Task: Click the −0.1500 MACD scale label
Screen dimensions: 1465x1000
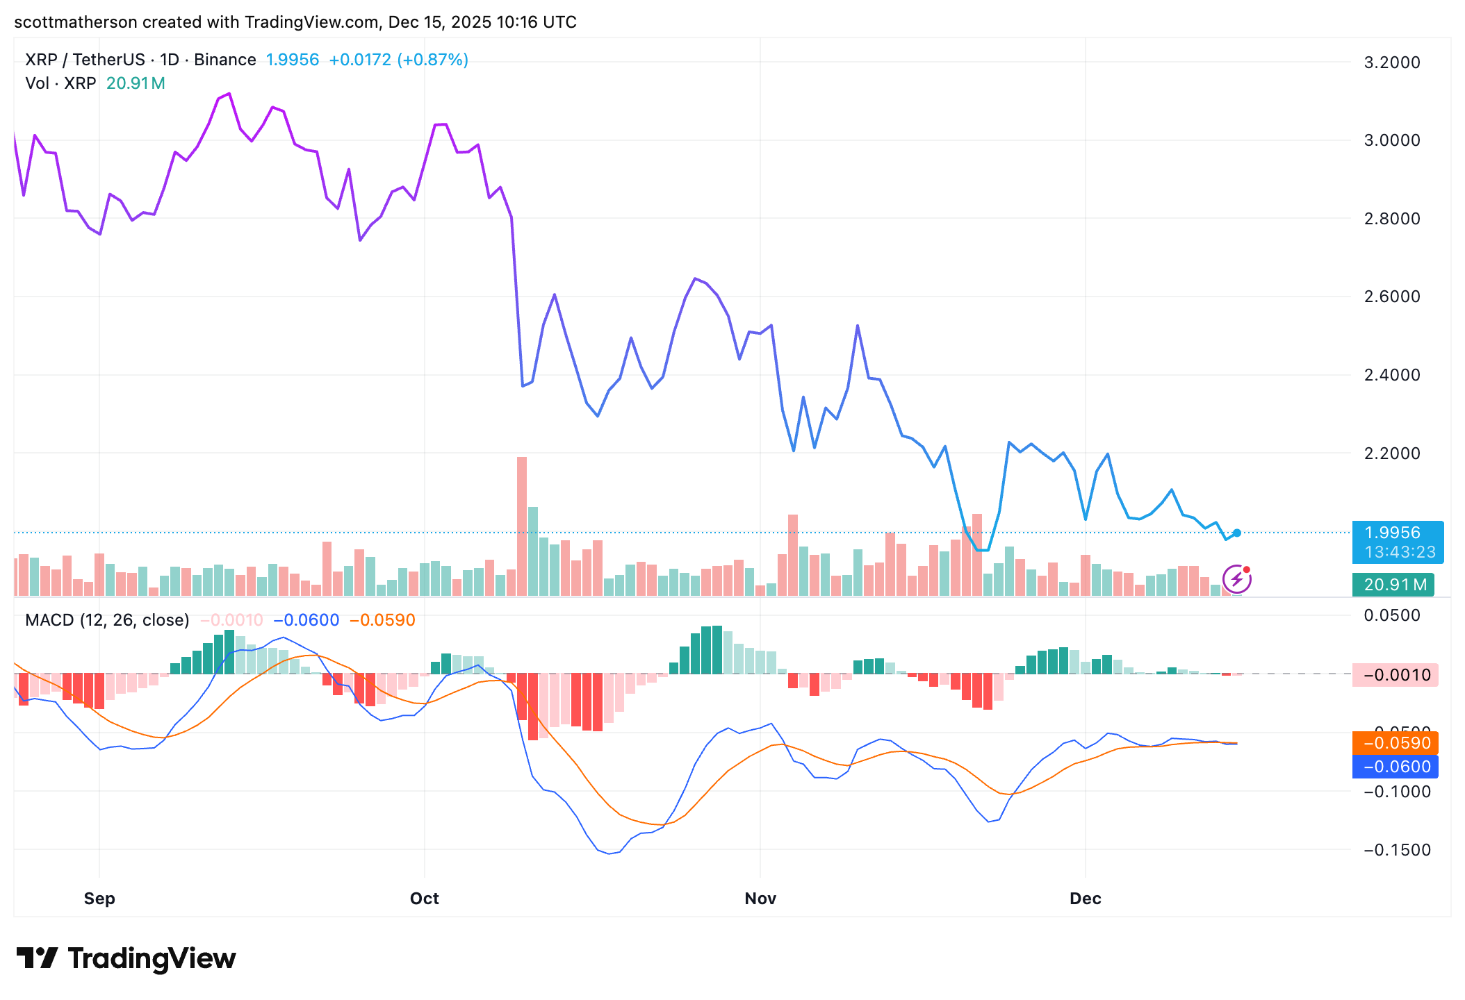Action: [1397, 850]
